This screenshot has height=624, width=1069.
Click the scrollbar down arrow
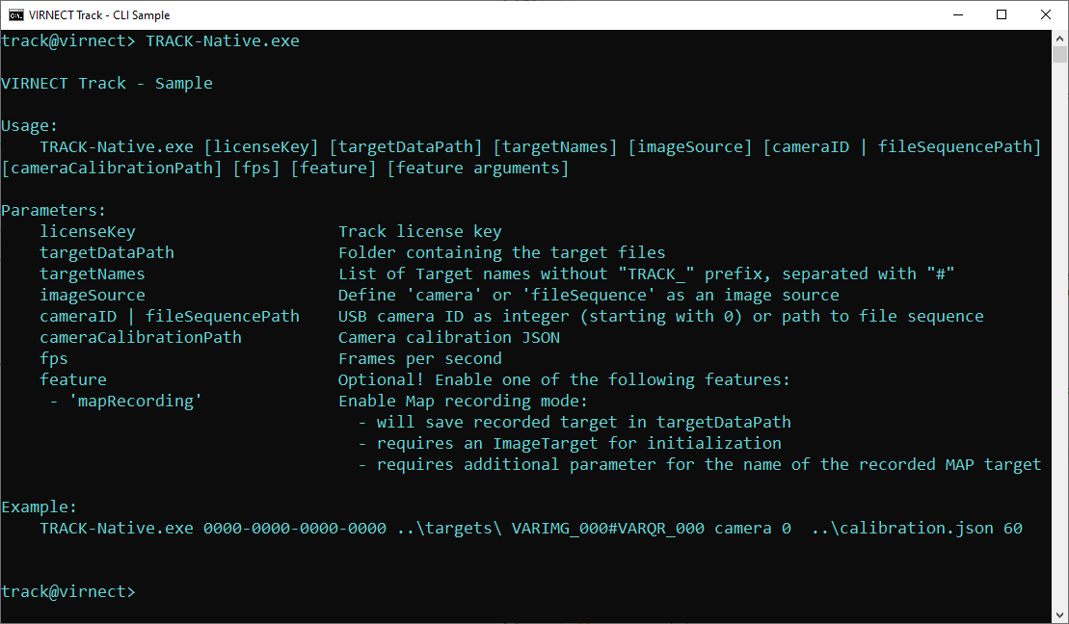pyautogui.click(x=1059, y=614)
